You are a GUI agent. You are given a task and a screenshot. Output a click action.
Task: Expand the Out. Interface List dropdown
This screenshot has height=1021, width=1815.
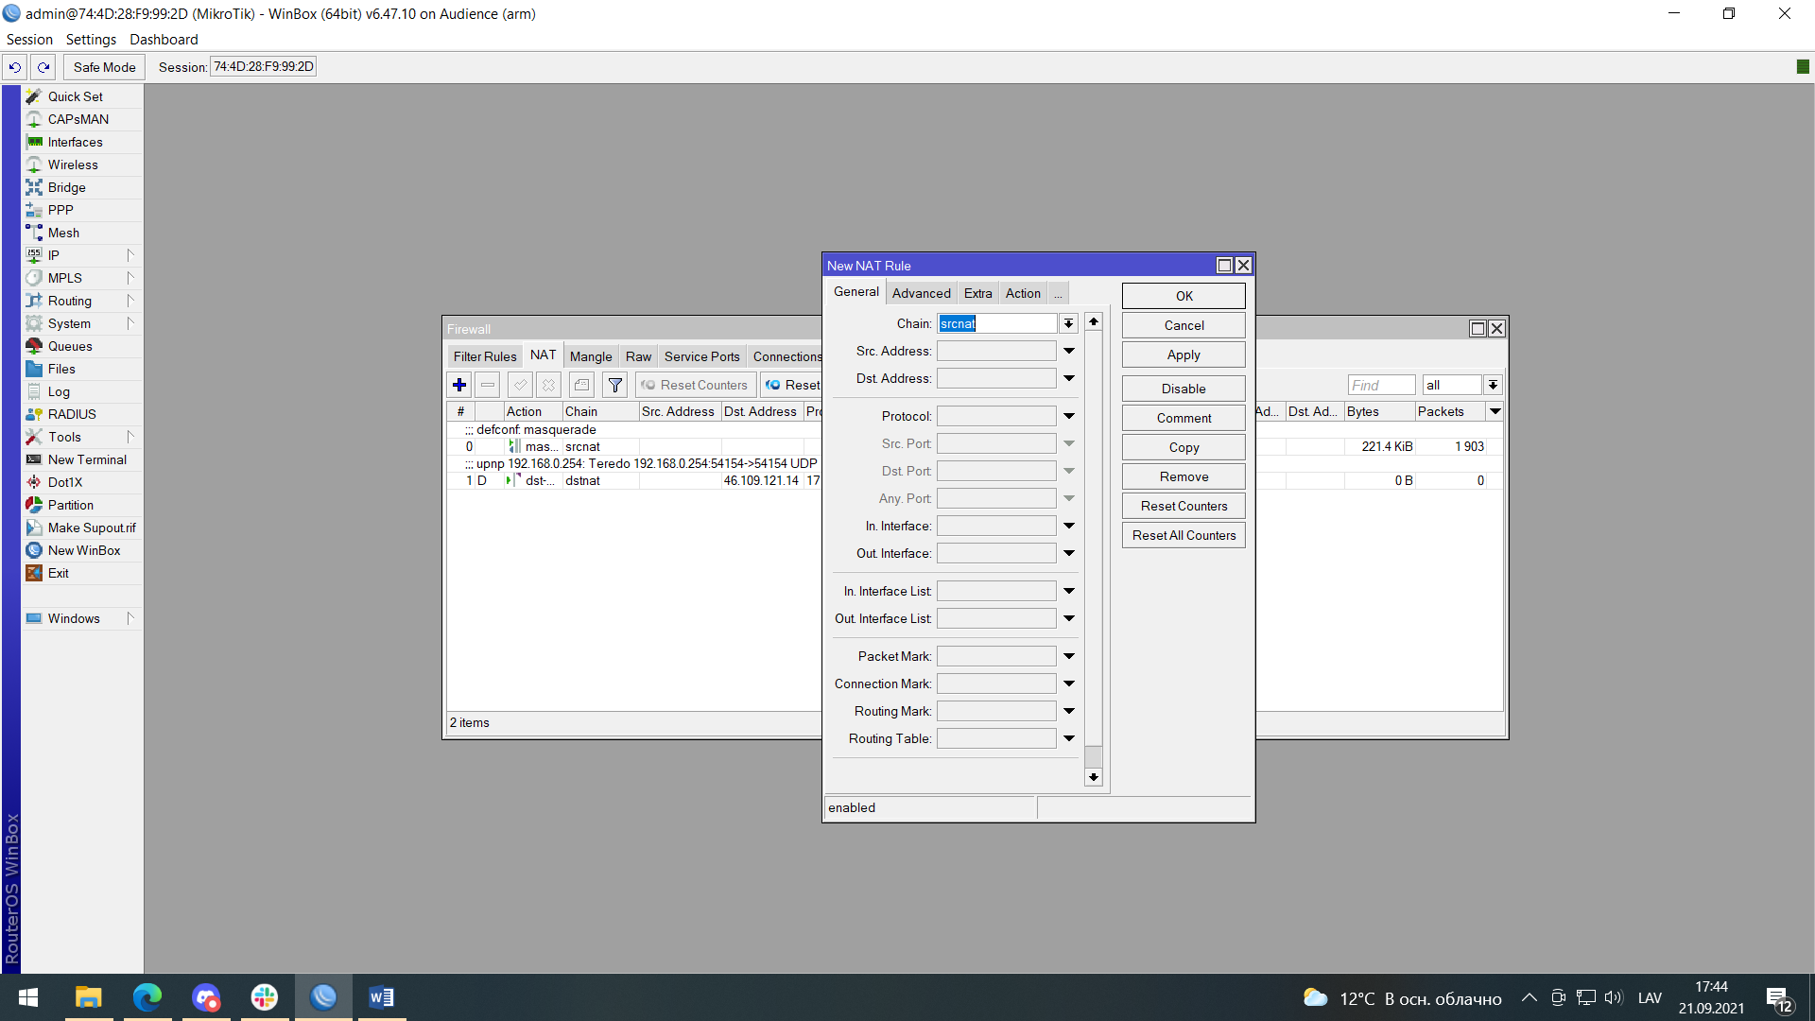1068,618
